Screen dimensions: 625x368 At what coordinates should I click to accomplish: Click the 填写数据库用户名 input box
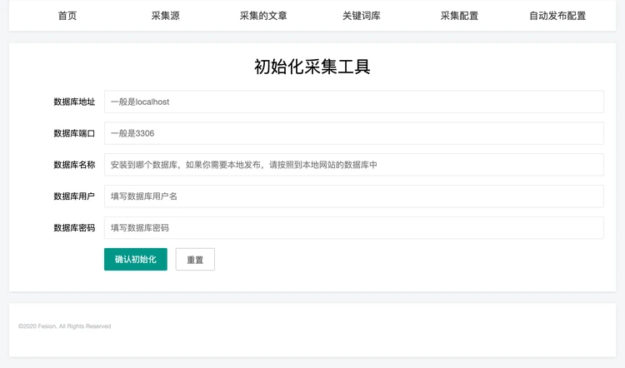point(353,196)
